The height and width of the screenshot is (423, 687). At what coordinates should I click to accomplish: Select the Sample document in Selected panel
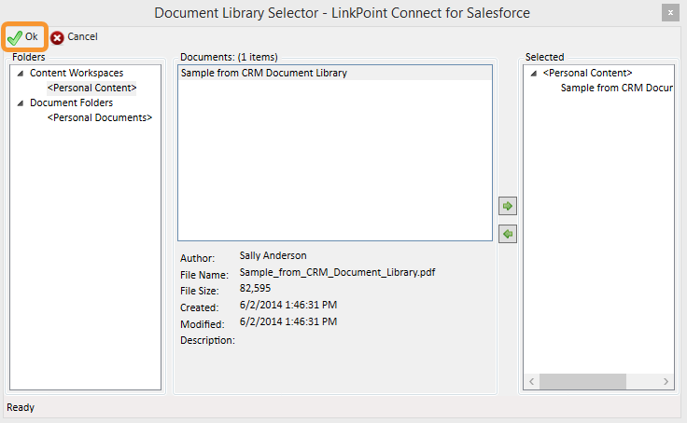(x=616, y=88)
